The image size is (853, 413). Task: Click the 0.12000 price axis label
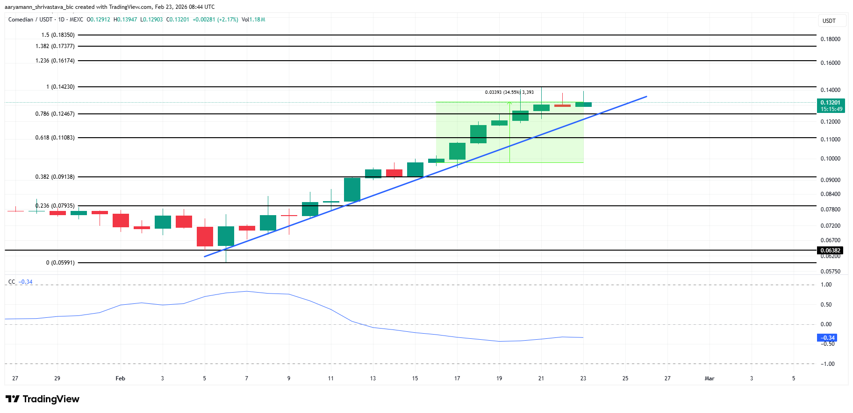(x=831, y=122)
